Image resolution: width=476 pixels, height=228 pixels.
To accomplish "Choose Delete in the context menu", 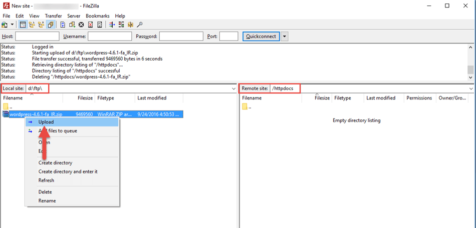I will click(x=45, y=192).
